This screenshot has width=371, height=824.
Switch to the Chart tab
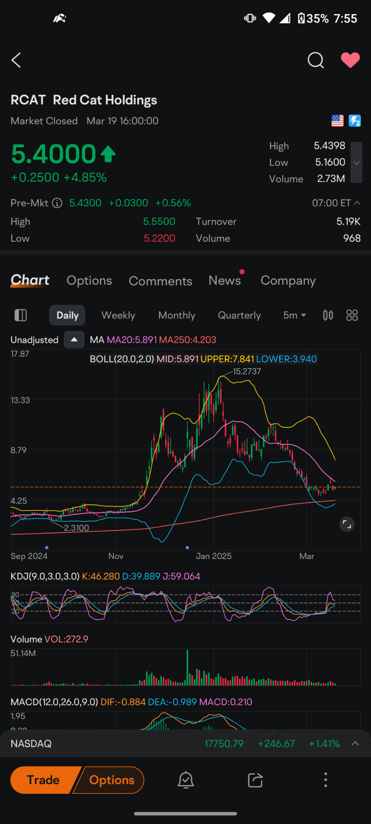30,280
